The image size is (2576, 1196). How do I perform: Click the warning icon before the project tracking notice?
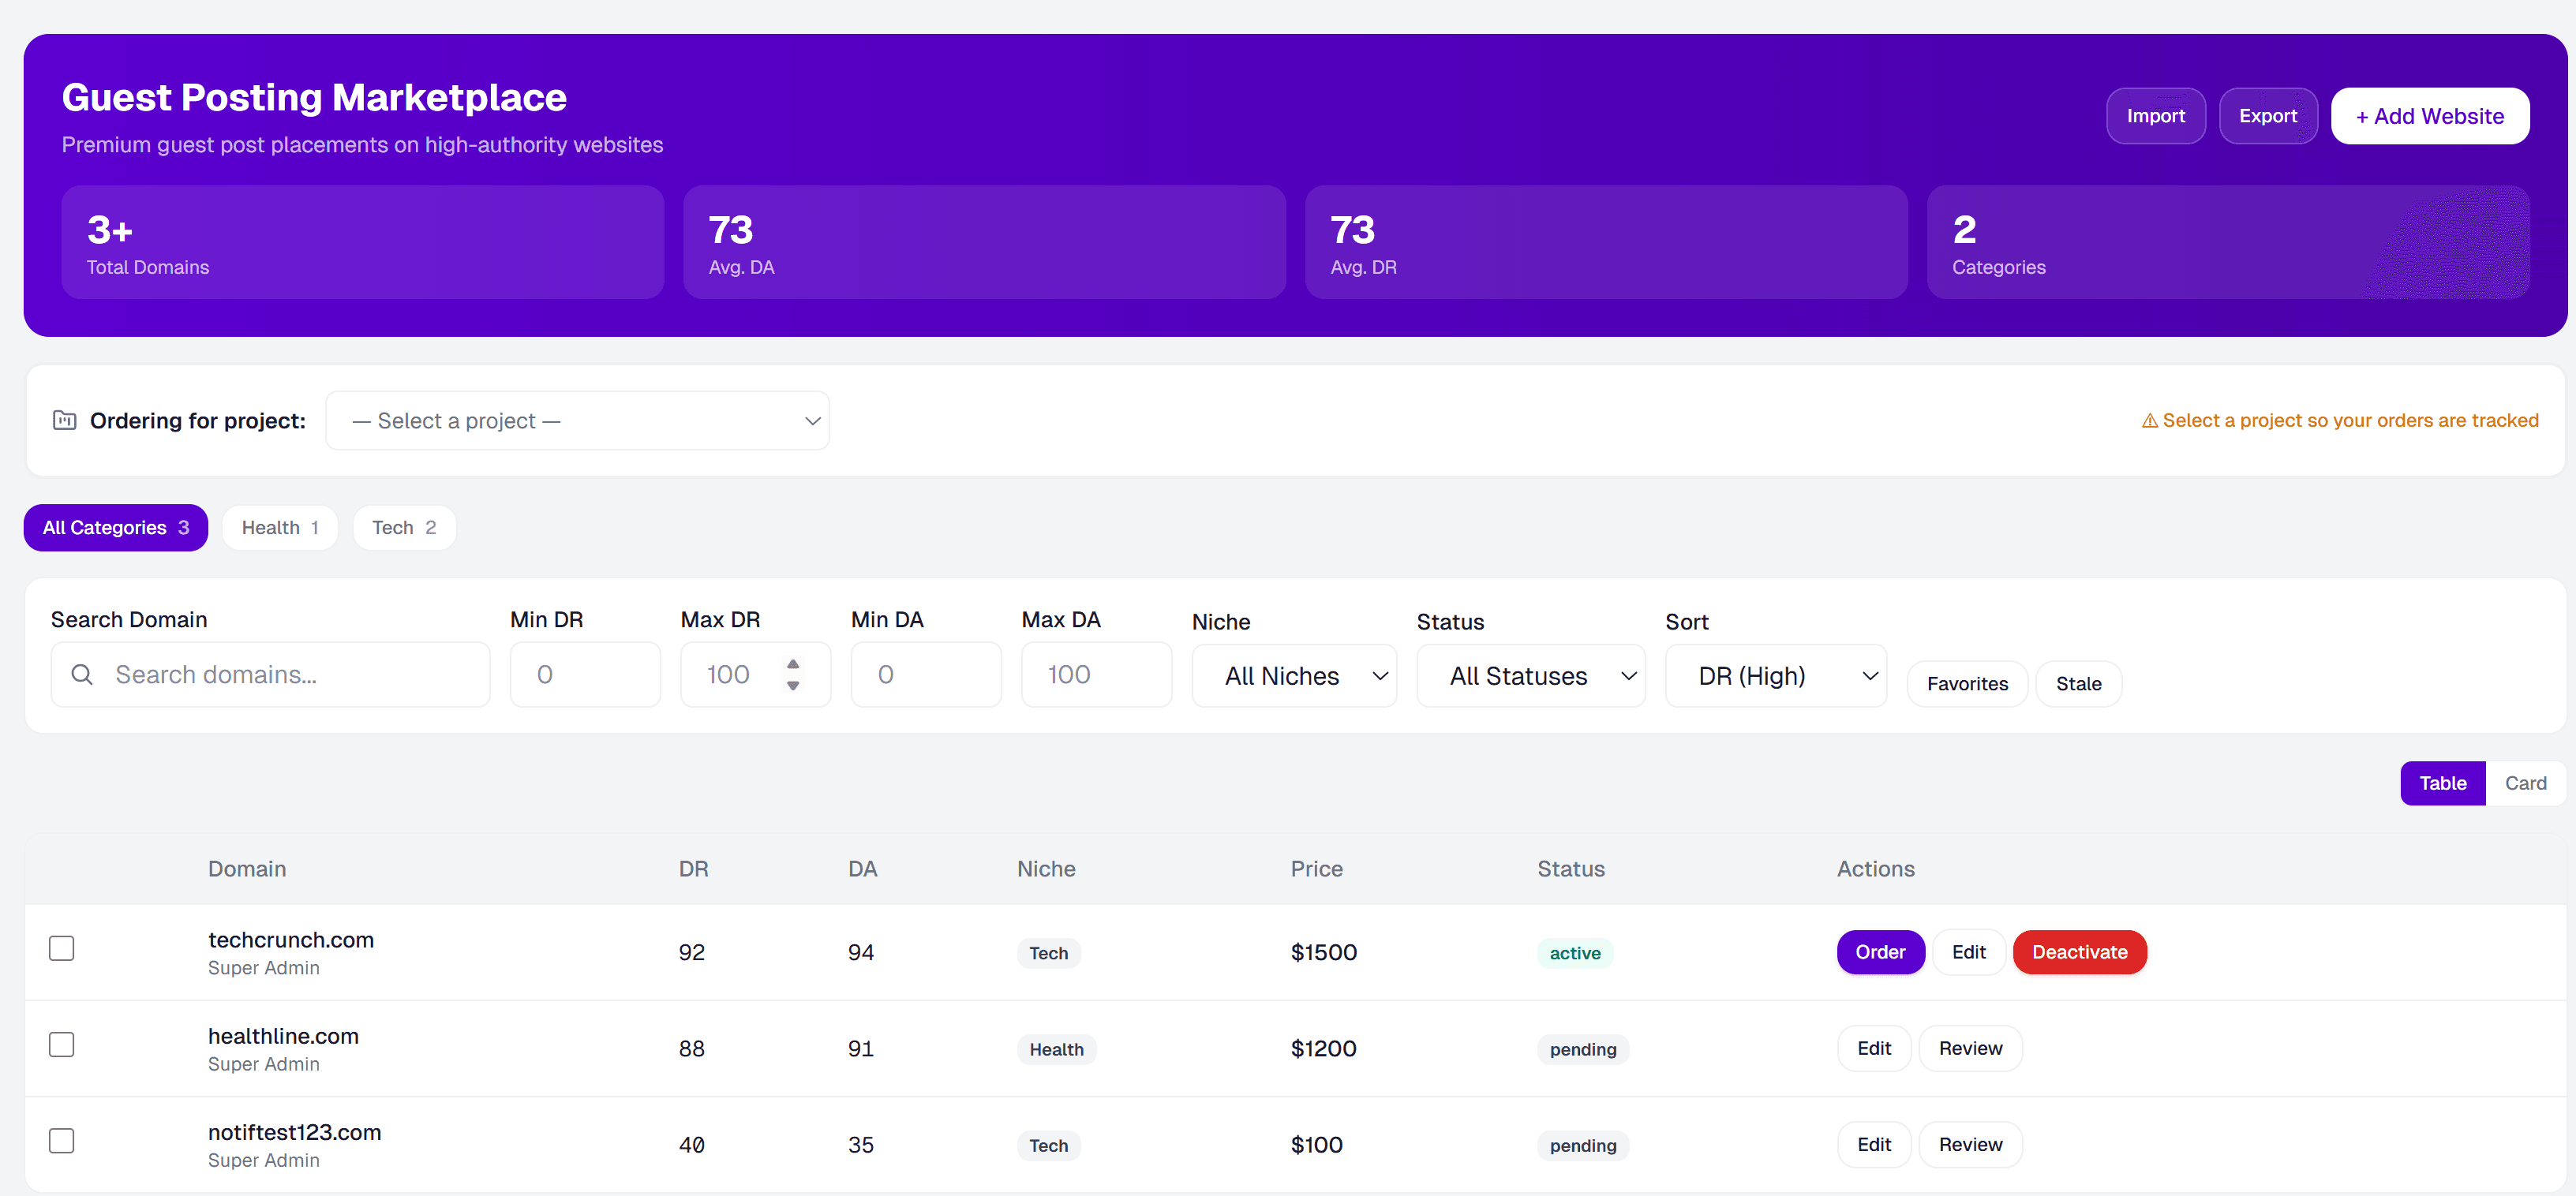tap(2149, 421)
